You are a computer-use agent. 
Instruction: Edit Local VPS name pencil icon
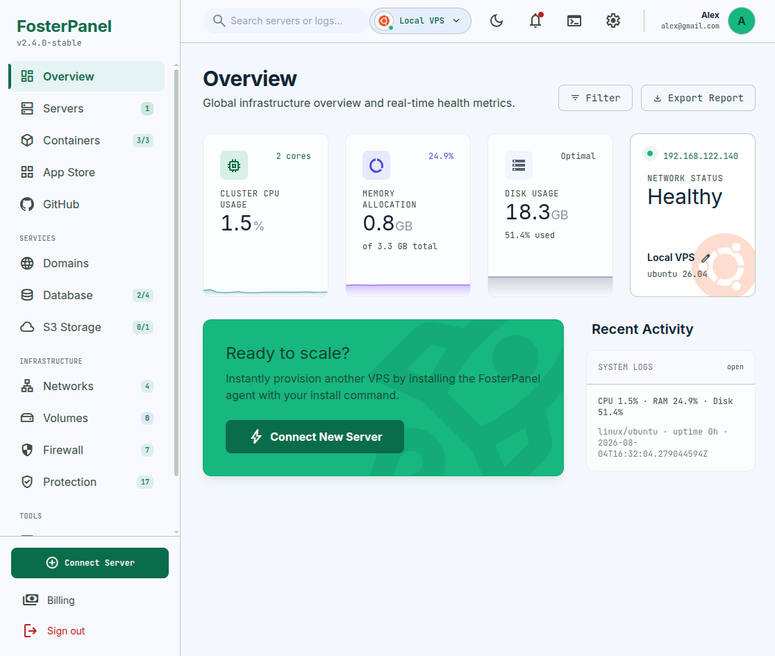click(x=706, y=258)
